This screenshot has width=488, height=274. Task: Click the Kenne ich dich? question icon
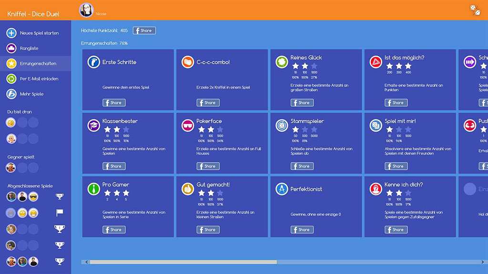(376, 189)
